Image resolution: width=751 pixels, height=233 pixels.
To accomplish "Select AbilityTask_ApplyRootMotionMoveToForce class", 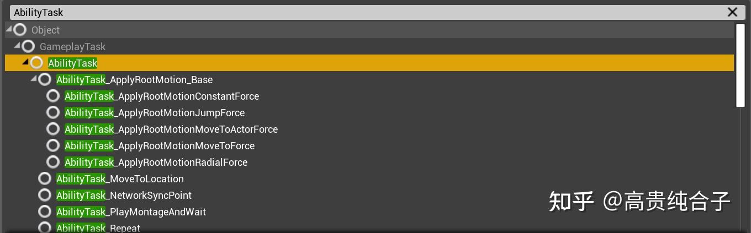I will tap(160, 145).
